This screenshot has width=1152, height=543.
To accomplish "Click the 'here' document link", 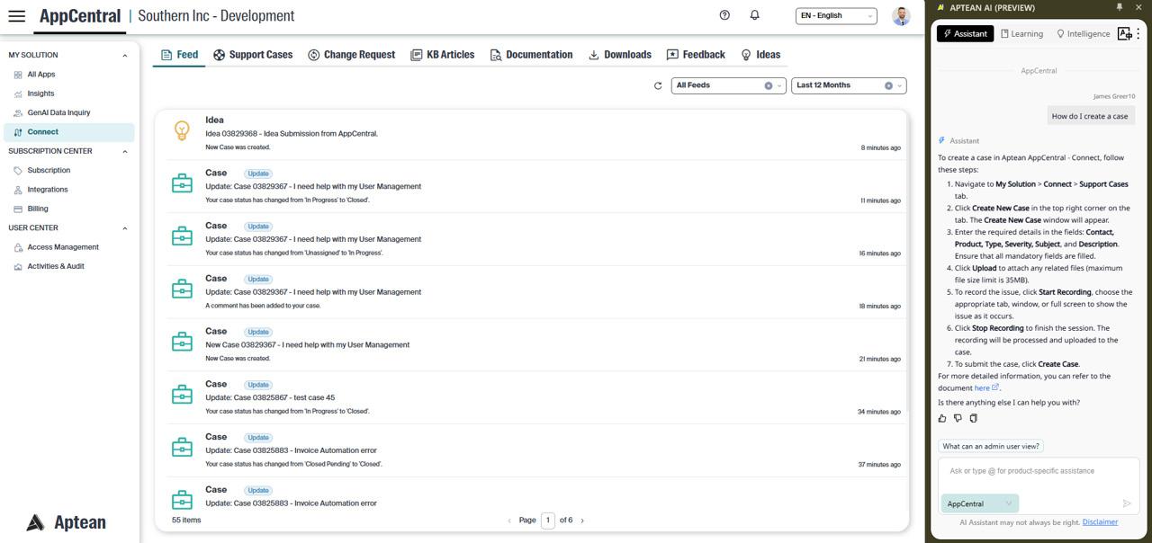I will pyautogui.click(x=986, y=388).
